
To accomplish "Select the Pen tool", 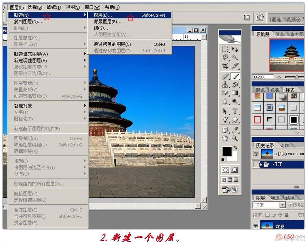I will tap(225, 120).
